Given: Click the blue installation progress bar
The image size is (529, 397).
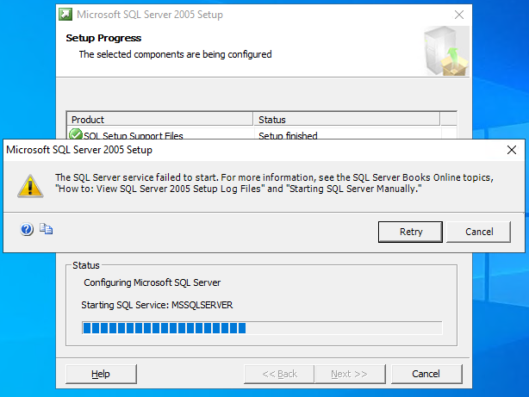Looking at the screenshot, I should (262, 328).
